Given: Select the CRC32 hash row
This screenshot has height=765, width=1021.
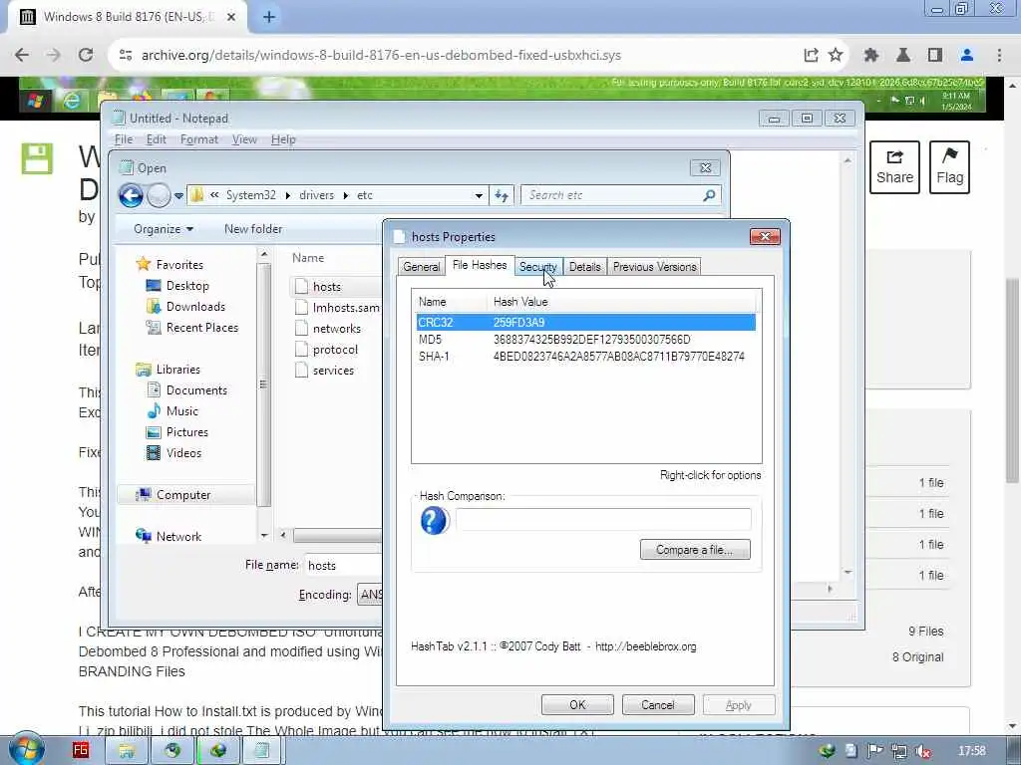Looking at the screenshot, I should point(586,323).
